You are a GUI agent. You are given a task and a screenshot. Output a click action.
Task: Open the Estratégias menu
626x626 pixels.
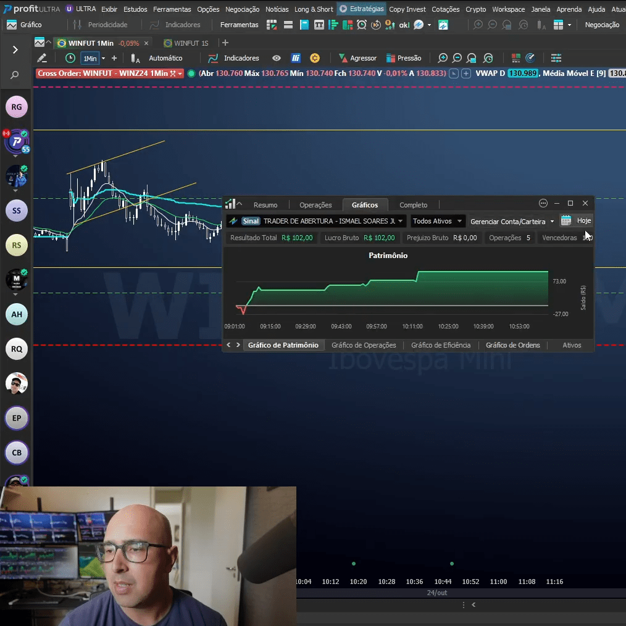point(361,9)
